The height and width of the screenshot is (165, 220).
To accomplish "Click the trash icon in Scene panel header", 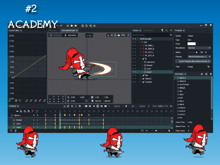I will (x=171, y=31).
